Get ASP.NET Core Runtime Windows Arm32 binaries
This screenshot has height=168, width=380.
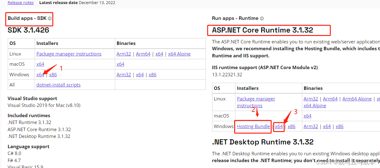pos(311,126)
